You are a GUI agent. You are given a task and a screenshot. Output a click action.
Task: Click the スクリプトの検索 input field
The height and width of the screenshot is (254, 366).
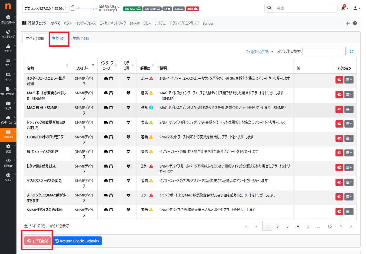coord(324,51)
